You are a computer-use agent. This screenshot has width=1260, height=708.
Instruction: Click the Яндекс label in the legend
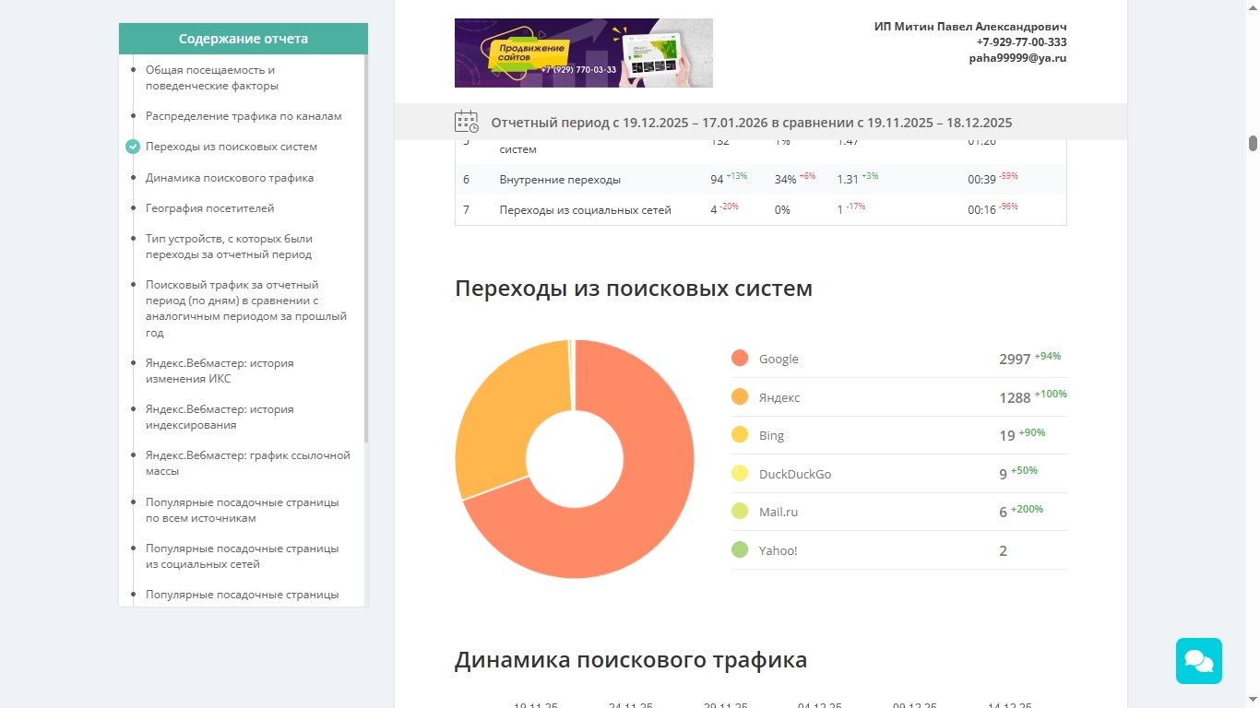(779, 397)
